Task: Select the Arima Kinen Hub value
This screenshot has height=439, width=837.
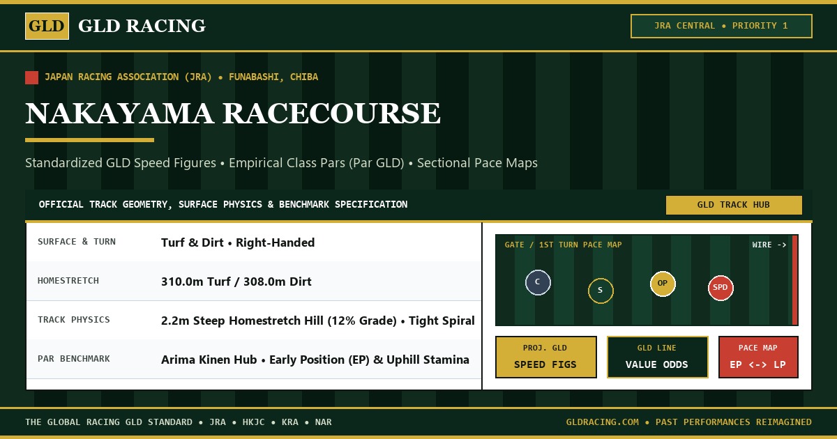Action: (315, 360)
